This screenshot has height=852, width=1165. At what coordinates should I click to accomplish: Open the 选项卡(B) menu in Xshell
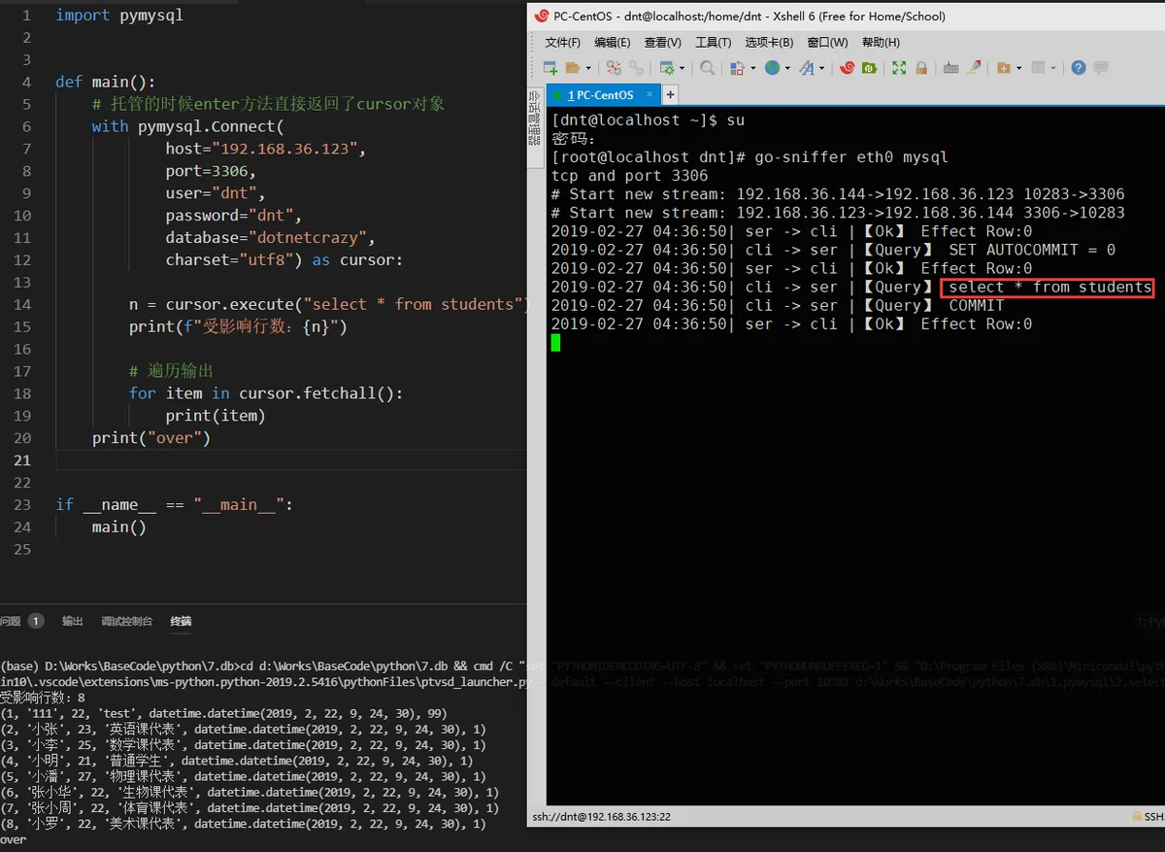click(769, 43)
